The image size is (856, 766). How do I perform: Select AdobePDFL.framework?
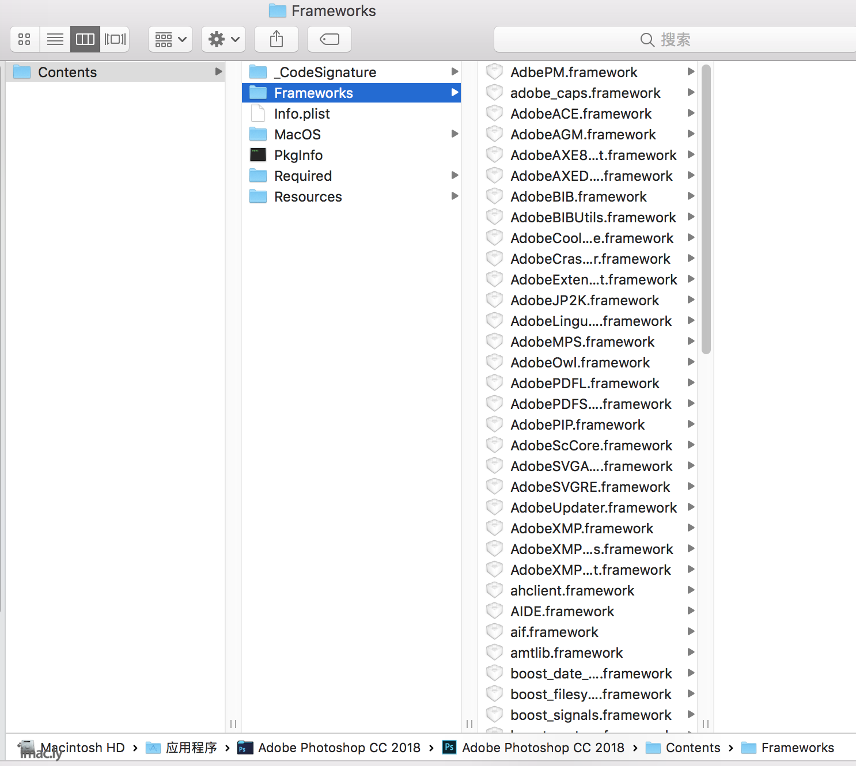588,383
